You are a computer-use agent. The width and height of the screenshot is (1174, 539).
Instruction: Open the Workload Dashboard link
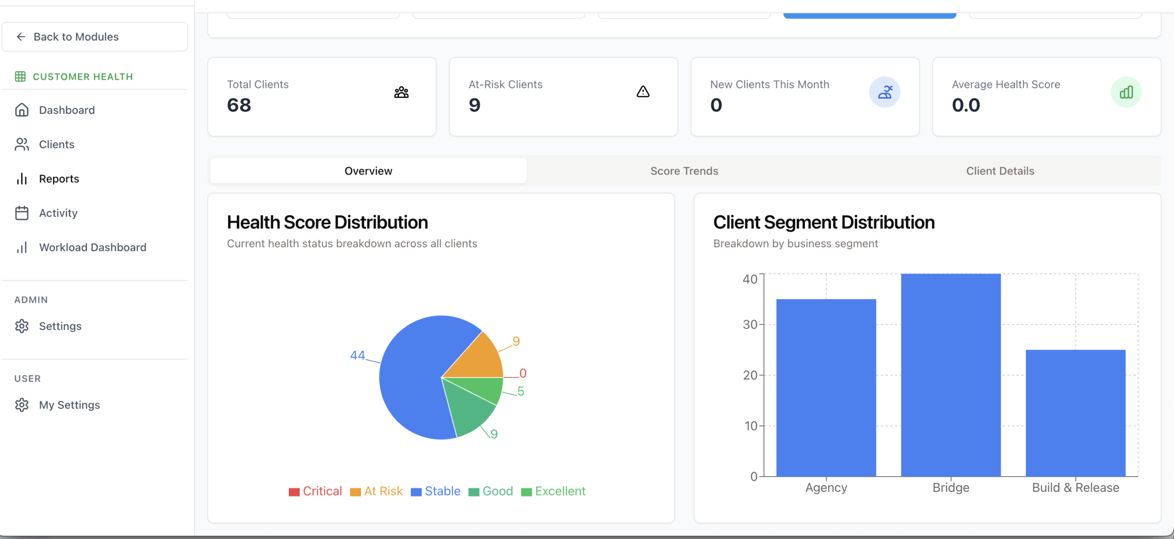click(93, 248)
